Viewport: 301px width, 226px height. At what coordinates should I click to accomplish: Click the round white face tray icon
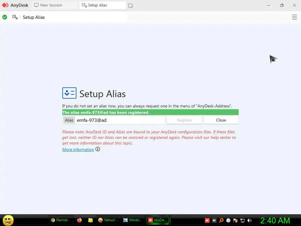point(228,220)
